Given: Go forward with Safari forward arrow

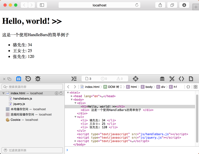Looking at the screenshot, I should click(31, 5).
